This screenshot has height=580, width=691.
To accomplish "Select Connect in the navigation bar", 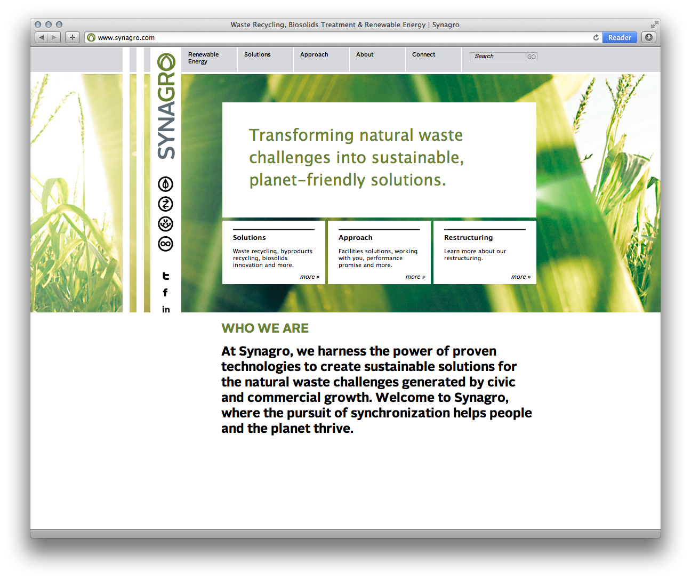I will (423, 55).
